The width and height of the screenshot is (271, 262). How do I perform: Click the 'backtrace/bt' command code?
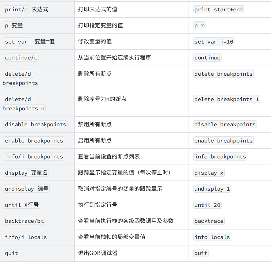point(24,221)
